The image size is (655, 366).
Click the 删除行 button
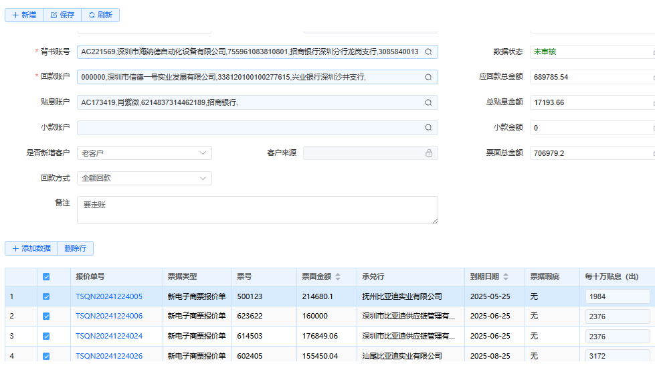click(x=75, y=248)
